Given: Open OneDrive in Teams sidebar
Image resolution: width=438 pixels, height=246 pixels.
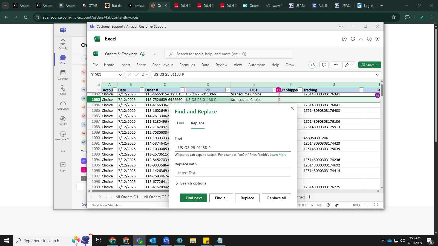Looking at the screenshot, I should click(63, 105).
